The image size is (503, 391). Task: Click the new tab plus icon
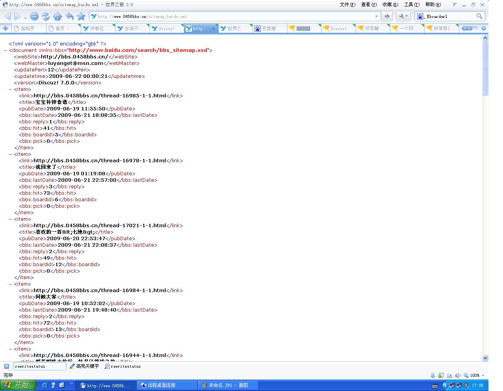pyautogui.click(x=5, y=28)
